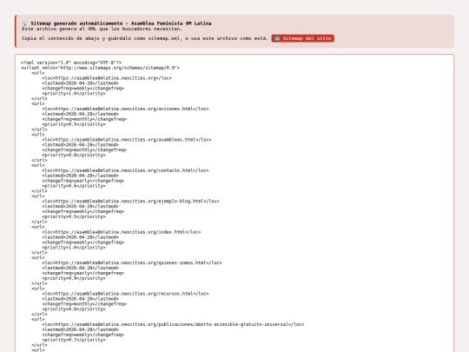Click the aborto-accesible-gratuito-universal loc line

[173, 324]
